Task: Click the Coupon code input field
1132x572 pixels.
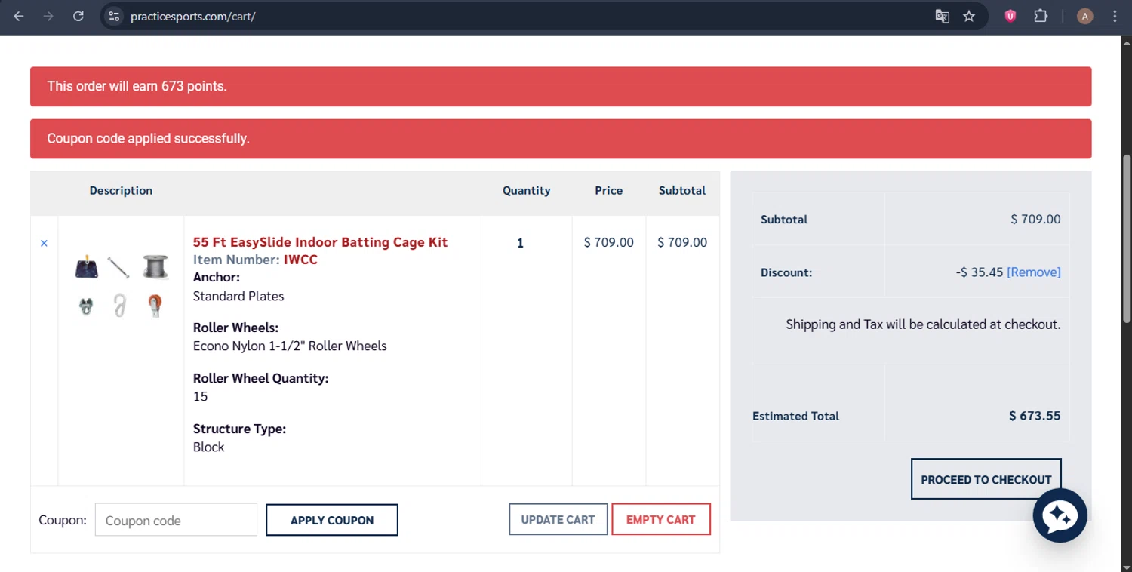Action: pos(176,520)
